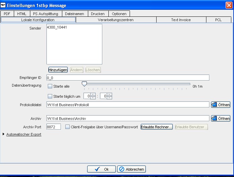Click the Abbrechen cancel icon button

pyautogui.click(x=131, y=169)
